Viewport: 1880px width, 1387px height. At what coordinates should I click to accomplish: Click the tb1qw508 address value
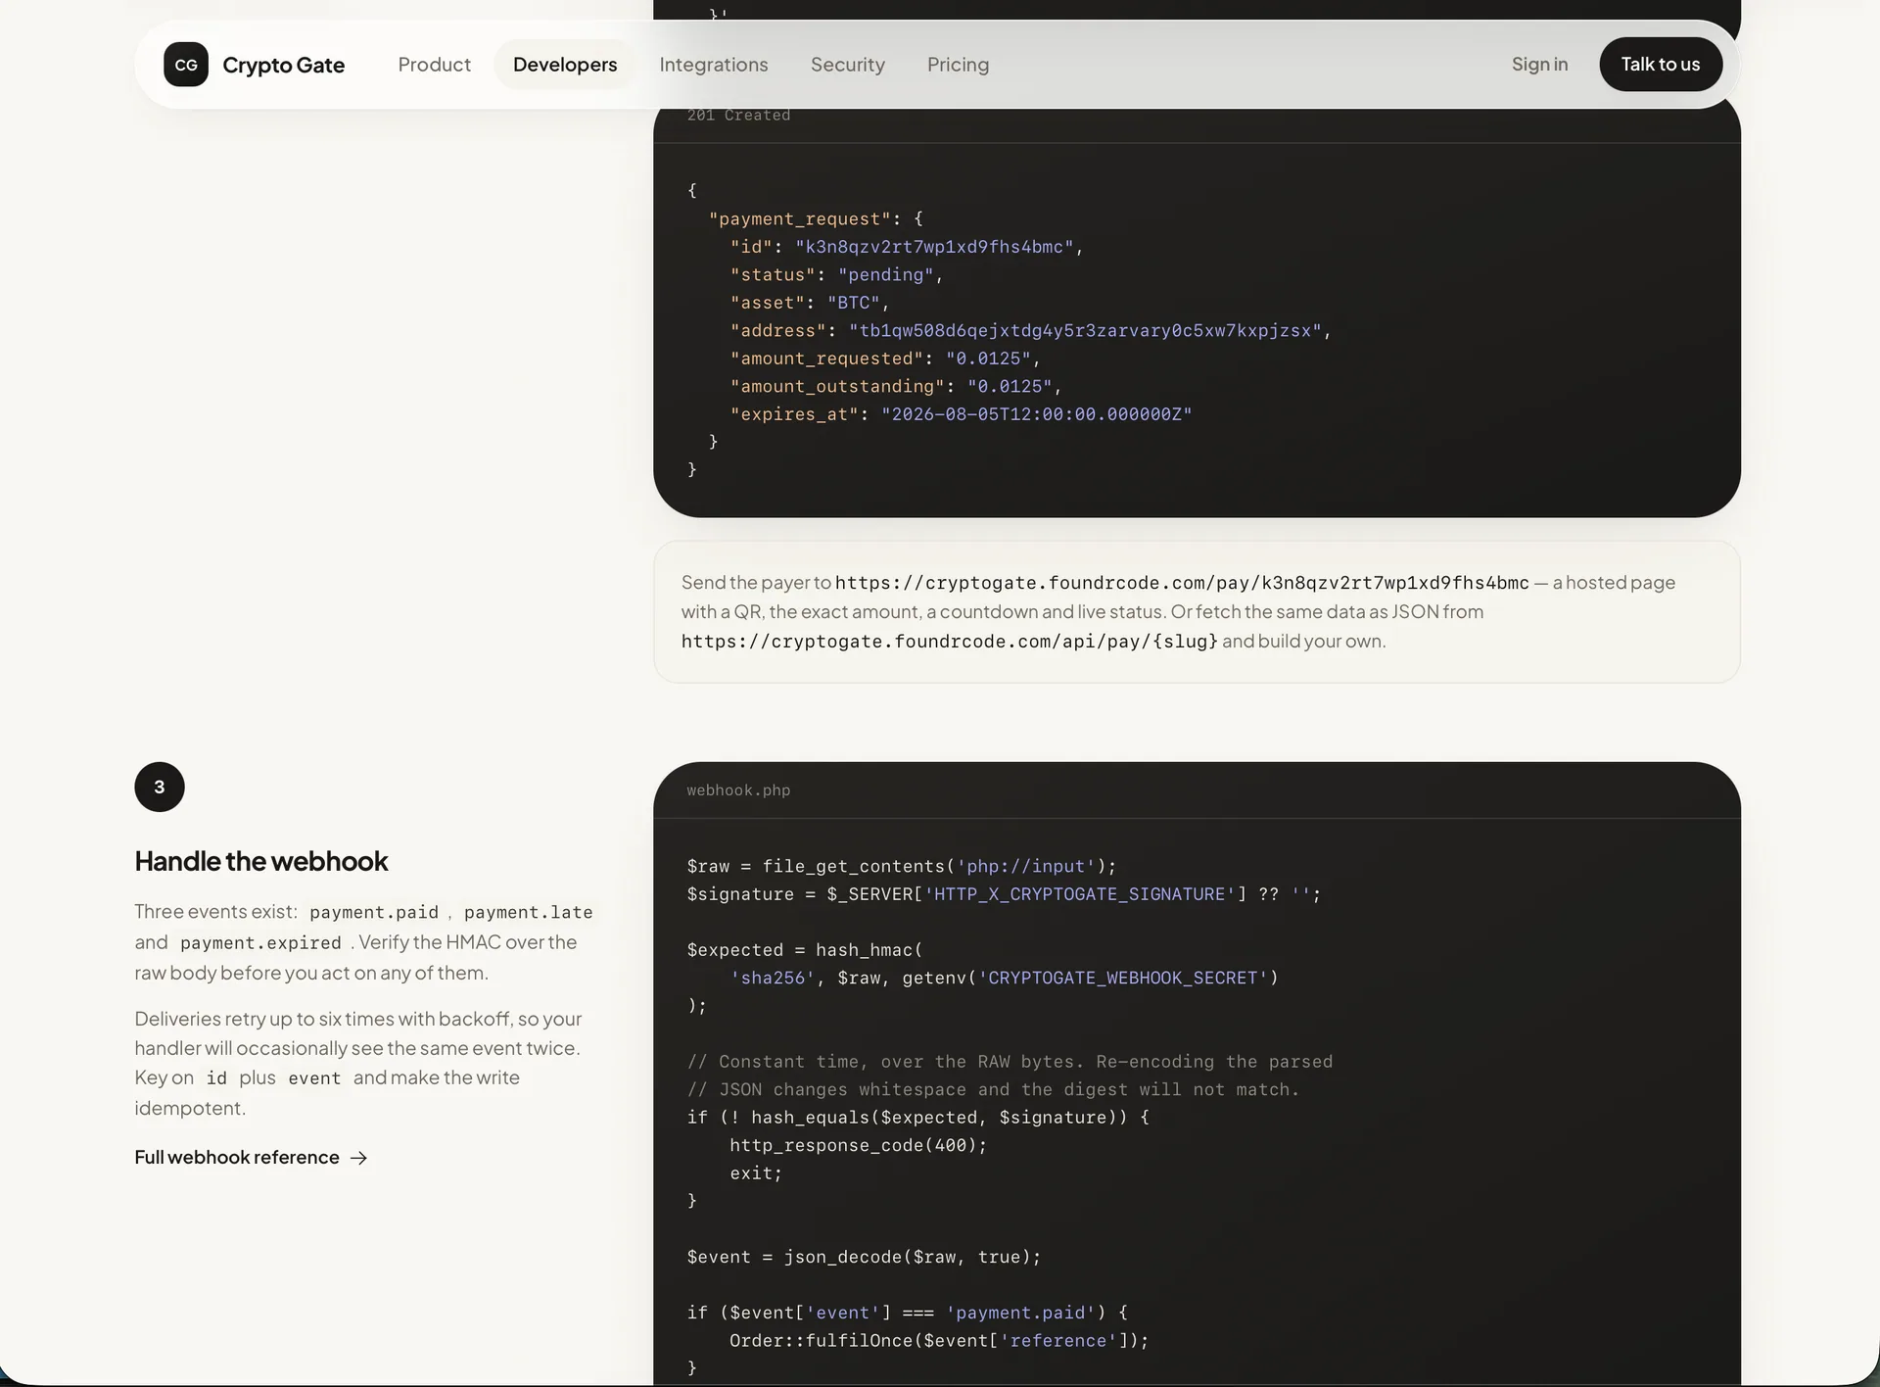tap(1085, 331)
